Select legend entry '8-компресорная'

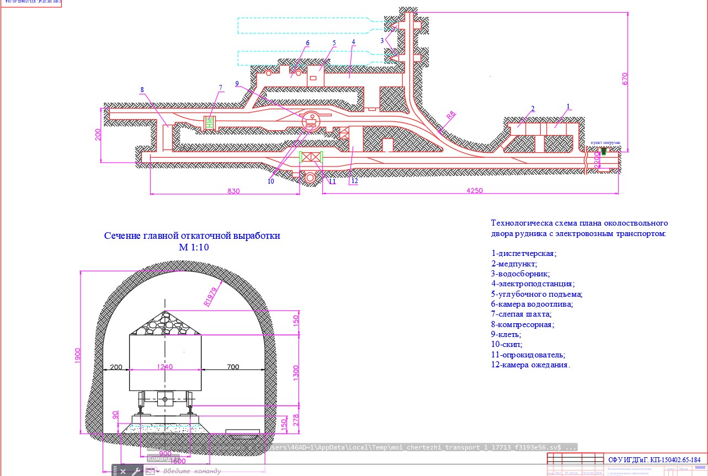[523, 324]
